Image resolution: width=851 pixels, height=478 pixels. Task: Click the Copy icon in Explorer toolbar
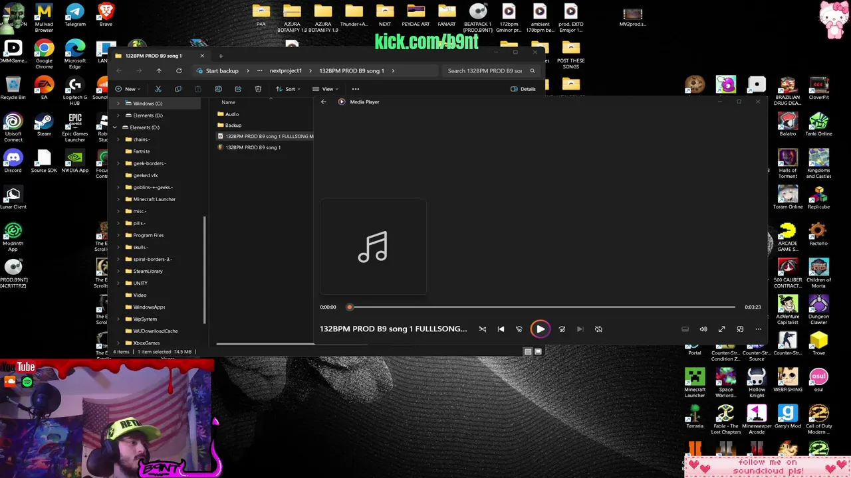click(178, 89)
